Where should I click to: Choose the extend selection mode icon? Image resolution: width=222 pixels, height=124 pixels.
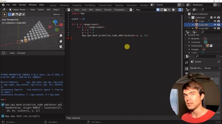(13, 14)
